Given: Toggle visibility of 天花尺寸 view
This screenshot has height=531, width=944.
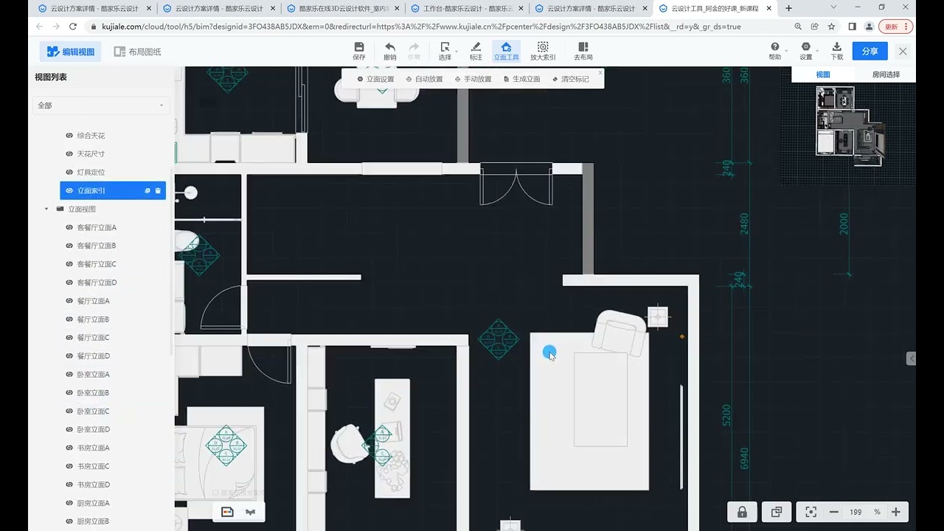Looking at the screenshot, I should point(69,154).
